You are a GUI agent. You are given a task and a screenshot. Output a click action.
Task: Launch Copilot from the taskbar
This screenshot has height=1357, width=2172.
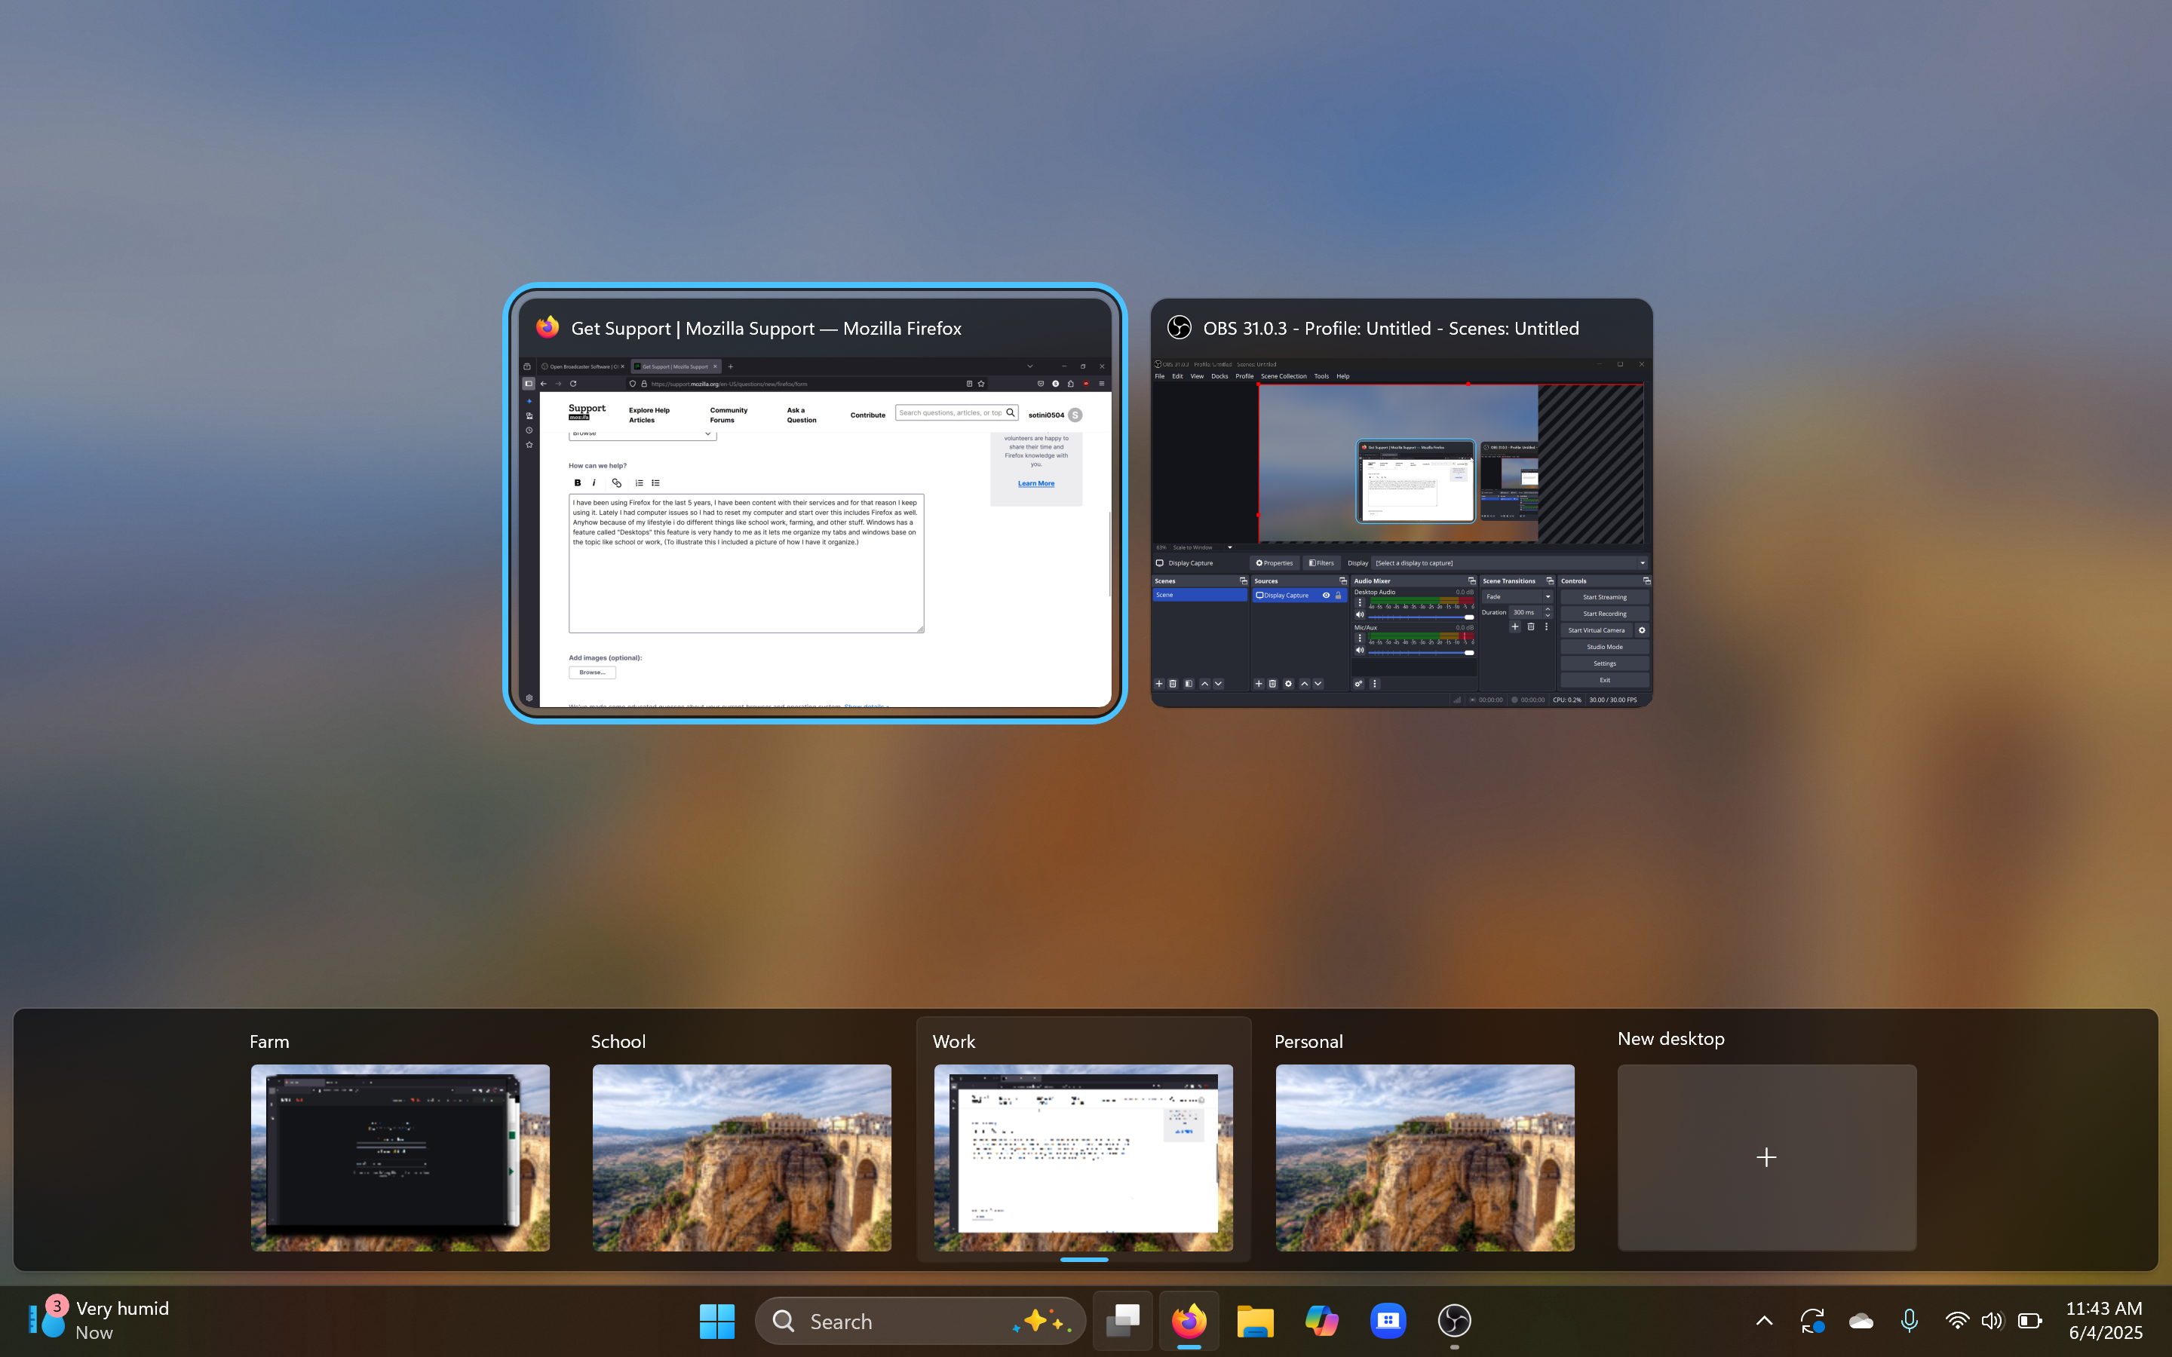(1321, 1320)
